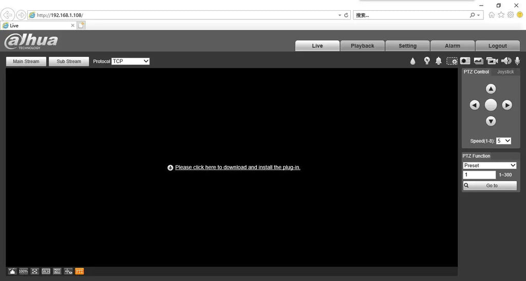Viewport: 526px width, 281px height.
Task: Click the plug-in download link
Action: (237, 167)
